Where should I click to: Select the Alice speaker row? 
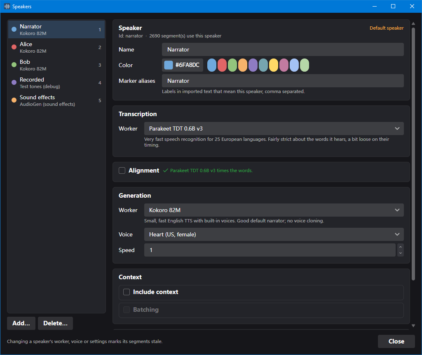tap(56, 47)
